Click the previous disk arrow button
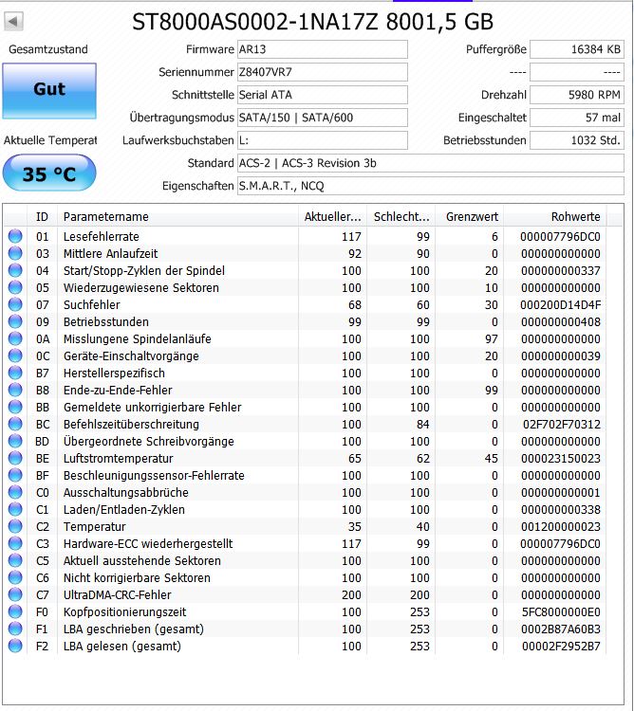 [x=13, y=21]
